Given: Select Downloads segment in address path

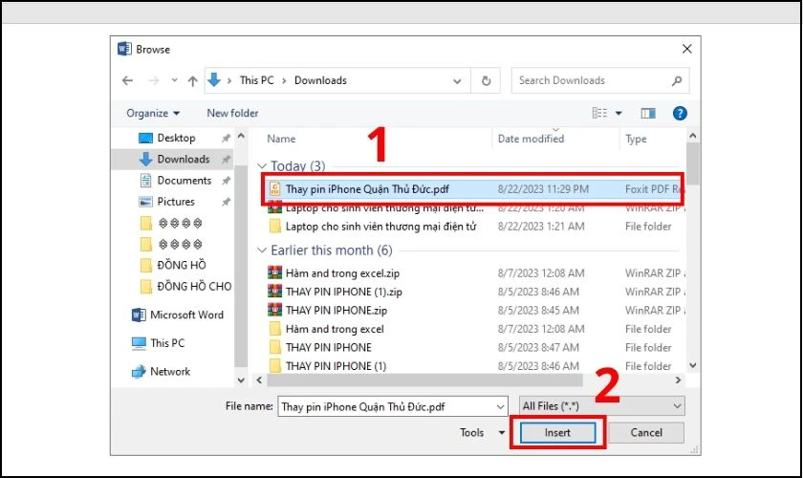Looking at the screenshot, I should click(x=320, y=80).
